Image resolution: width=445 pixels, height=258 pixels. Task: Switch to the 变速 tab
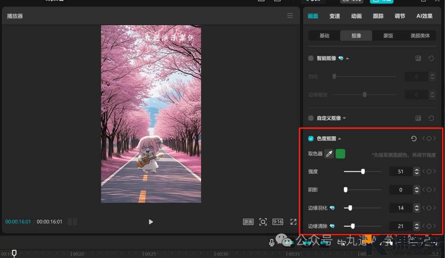(x=335, y=16)
